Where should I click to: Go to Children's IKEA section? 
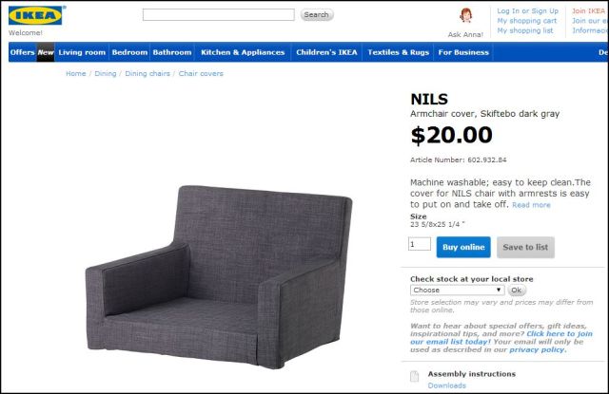(326, 52)
